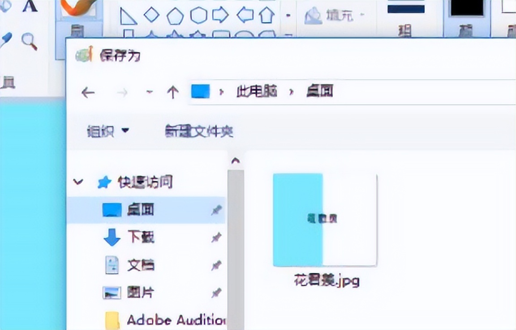Unpin 图片 from quick access
Image resolution: width=516 pixels, height=330 pixels.
pyautogui.click(x=216, y=292)
